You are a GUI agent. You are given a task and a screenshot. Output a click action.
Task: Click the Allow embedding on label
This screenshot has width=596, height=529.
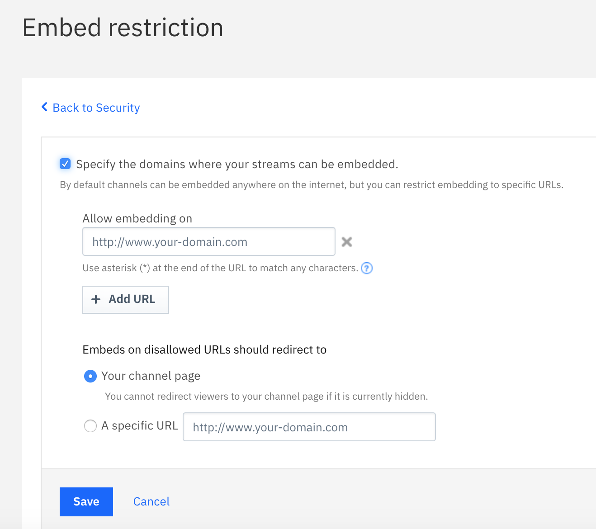(x=137, y=218)
